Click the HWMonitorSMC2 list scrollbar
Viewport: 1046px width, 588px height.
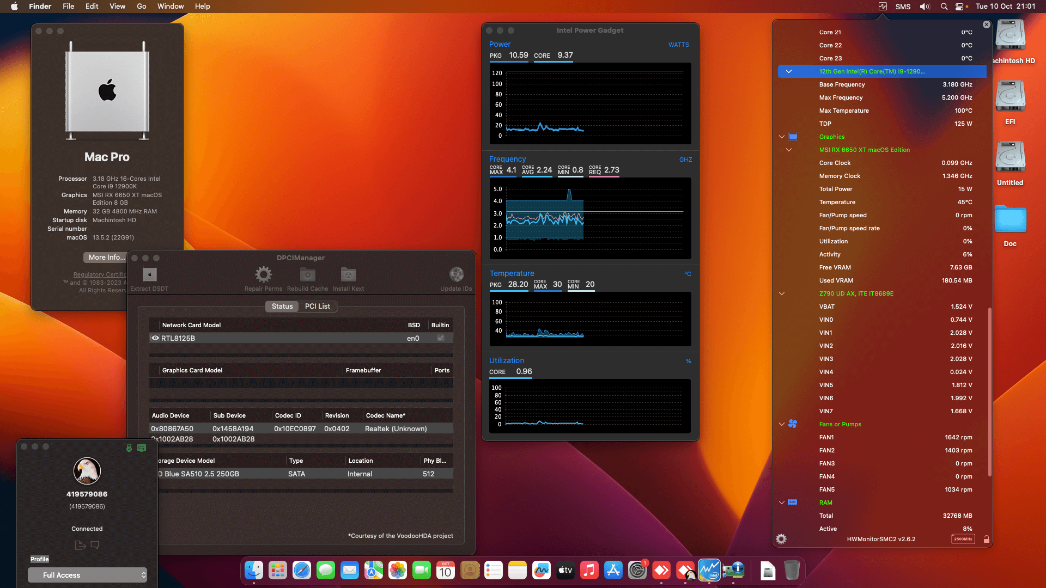pyautogui.click(x=989, y=392)
